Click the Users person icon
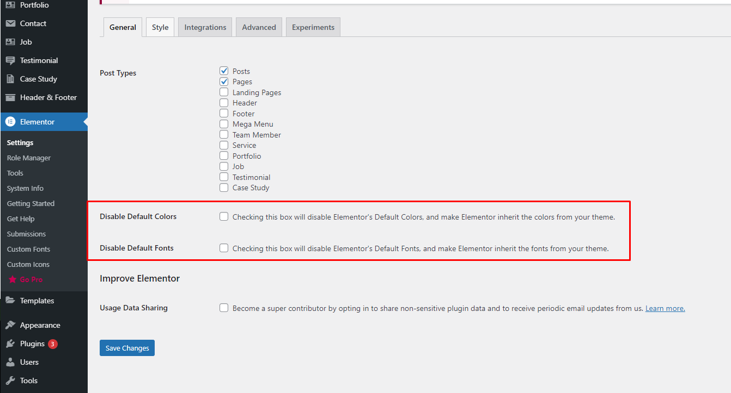The image size is (731, 393). click(10, 362)
